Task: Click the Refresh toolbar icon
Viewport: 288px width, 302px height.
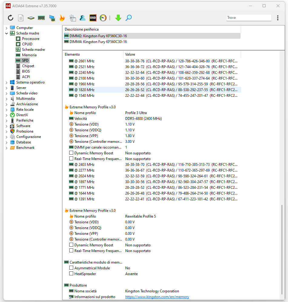Action: [x=11, y=18]
